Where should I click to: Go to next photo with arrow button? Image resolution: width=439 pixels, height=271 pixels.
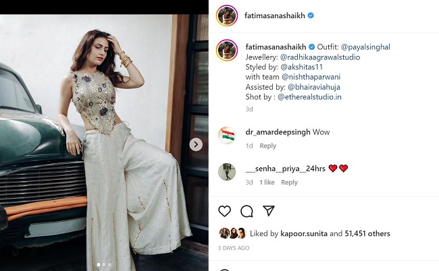pos(196,144)
